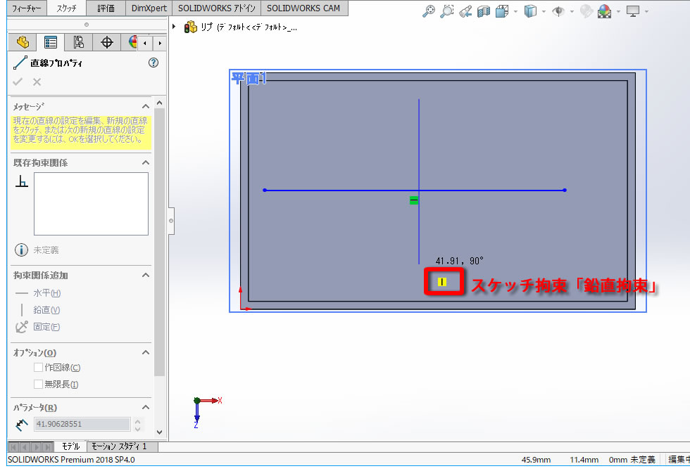The height and width of the screenshot is (471, 690).
Task: Cancel Line Properties with the X icon
Action: pos(37,82)
